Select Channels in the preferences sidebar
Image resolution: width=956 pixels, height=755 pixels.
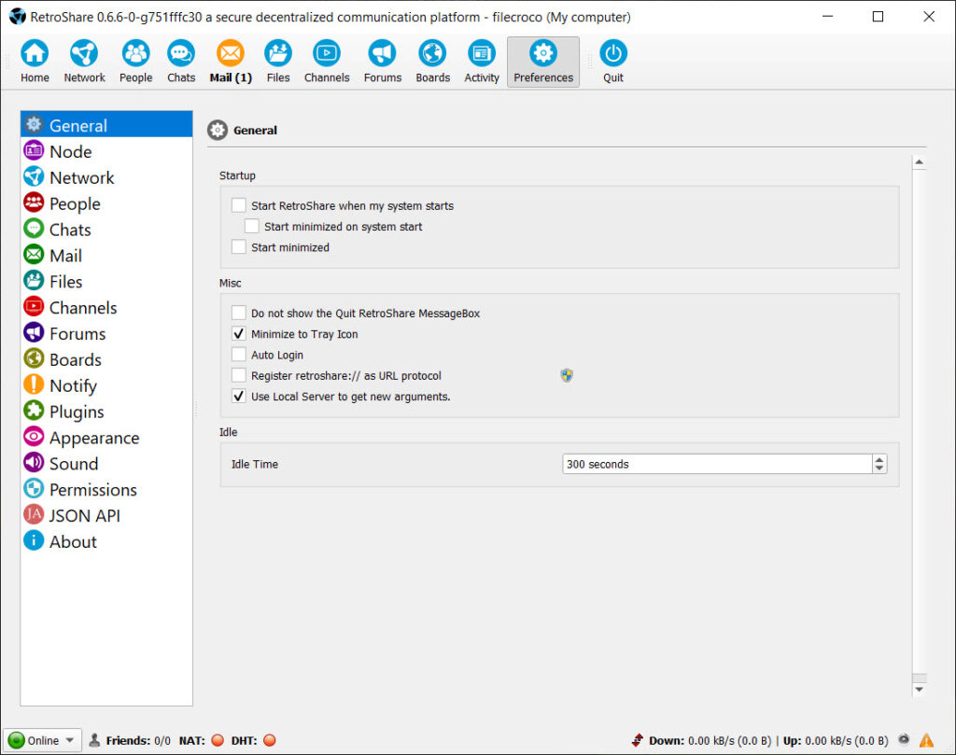coord(106,308)
